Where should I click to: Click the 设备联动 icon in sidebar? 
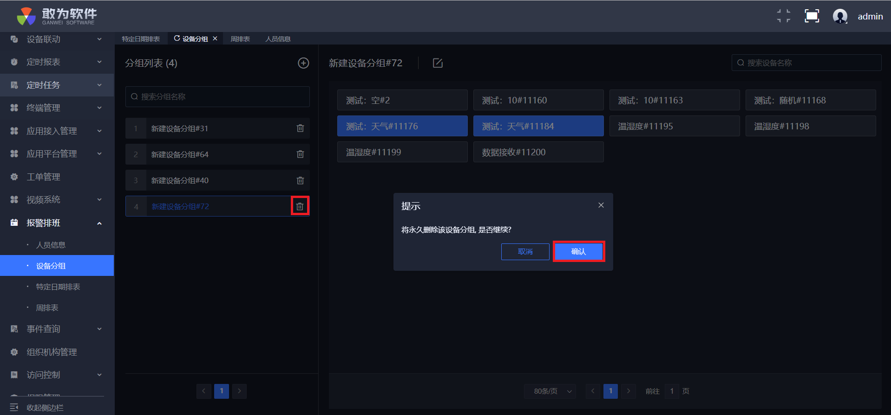tap(14, 39)
